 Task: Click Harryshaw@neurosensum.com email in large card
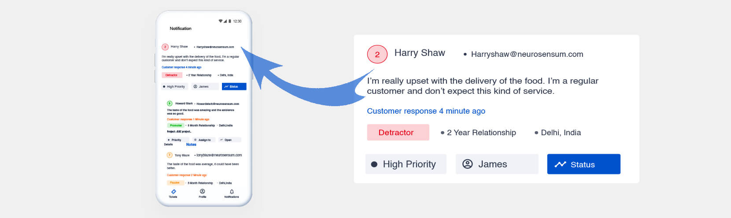pyautogui.click(x=527, y=54)
